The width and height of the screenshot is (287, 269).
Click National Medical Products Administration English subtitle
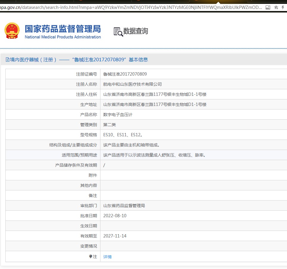(x=63, y=37)
